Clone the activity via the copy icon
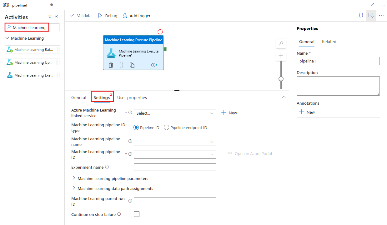387x225 pixels. click(132, 65)
